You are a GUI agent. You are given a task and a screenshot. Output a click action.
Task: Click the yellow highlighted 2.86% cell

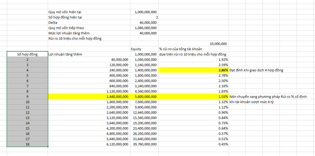pyautogui.click(x=193, y=70)
